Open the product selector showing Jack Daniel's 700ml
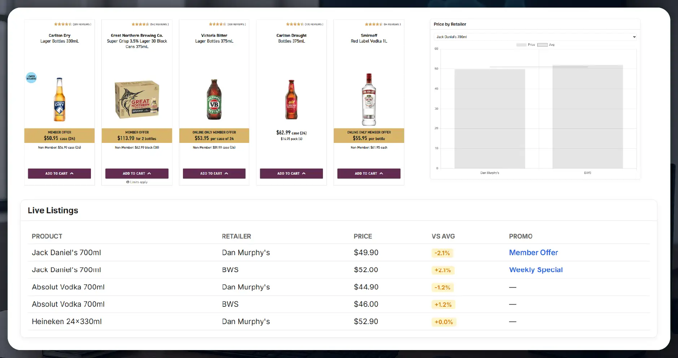 [535, 36]
